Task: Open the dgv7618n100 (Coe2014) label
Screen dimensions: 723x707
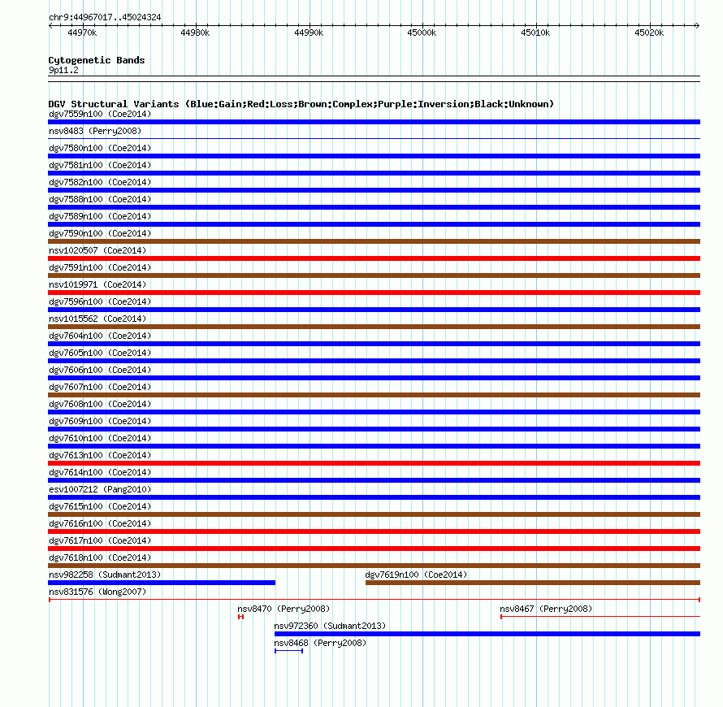Action: pos(100,557)
